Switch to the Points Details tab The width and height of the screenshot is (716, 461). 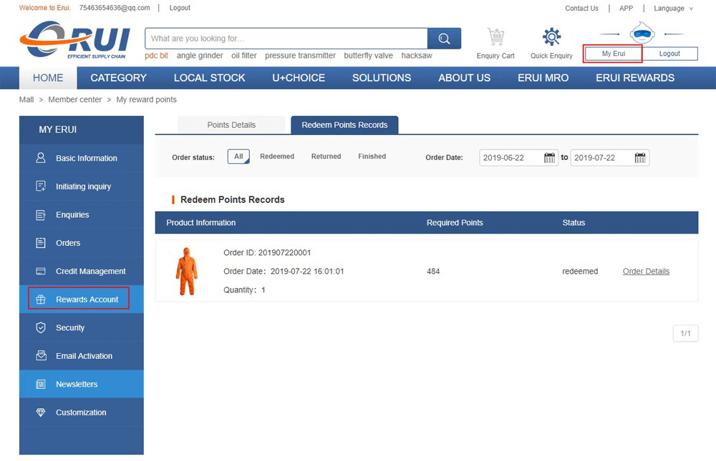(x=231, y=125)
